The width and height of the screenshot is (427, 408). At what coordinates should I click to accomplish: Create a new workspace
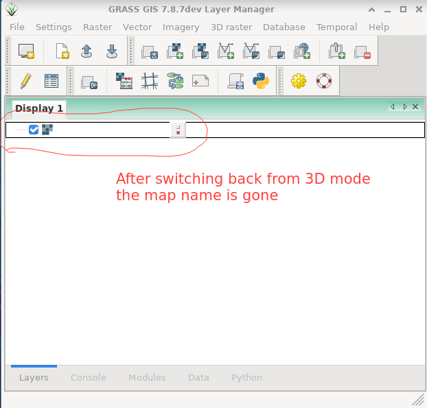click(x=62, y=51)
